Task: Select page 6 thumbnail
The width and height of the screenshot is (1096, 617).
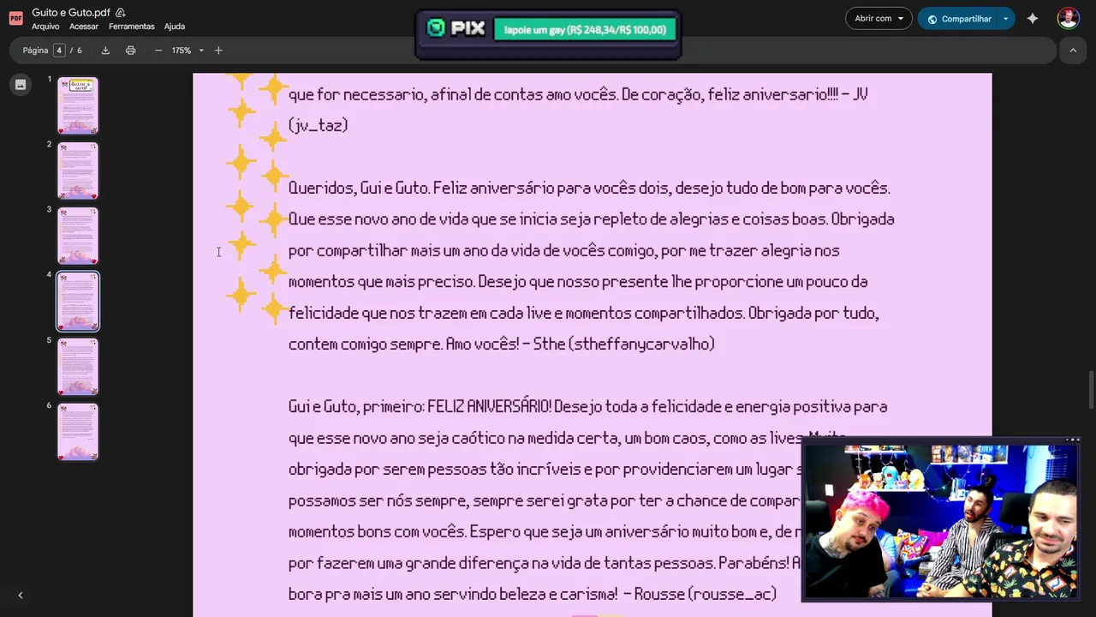Action: [x=78, y=432]
